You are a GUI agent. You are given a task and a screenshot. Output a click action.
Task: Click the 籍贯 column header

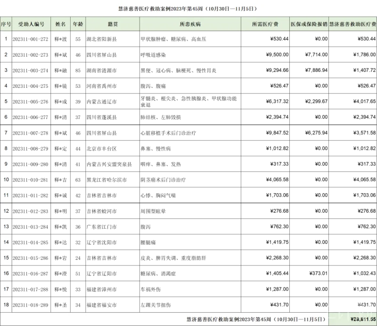[x=113, y=24]
